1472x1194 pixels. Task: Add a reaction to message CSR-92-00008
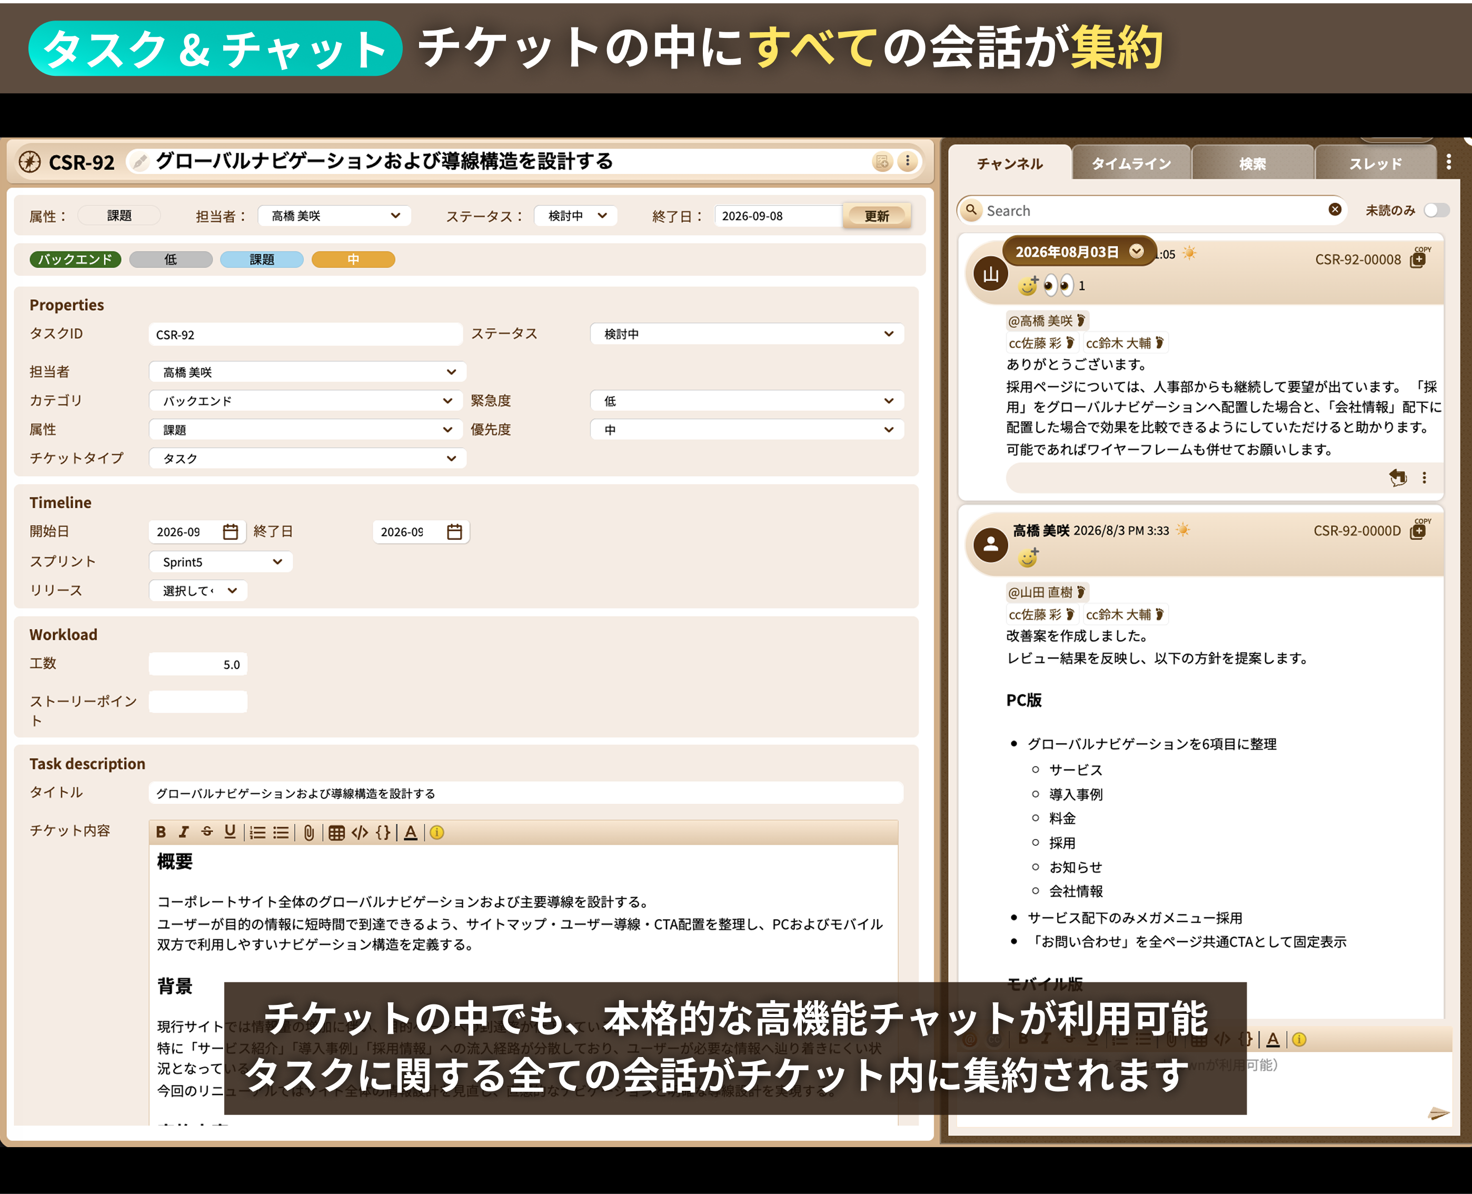tap(1029, 285)
